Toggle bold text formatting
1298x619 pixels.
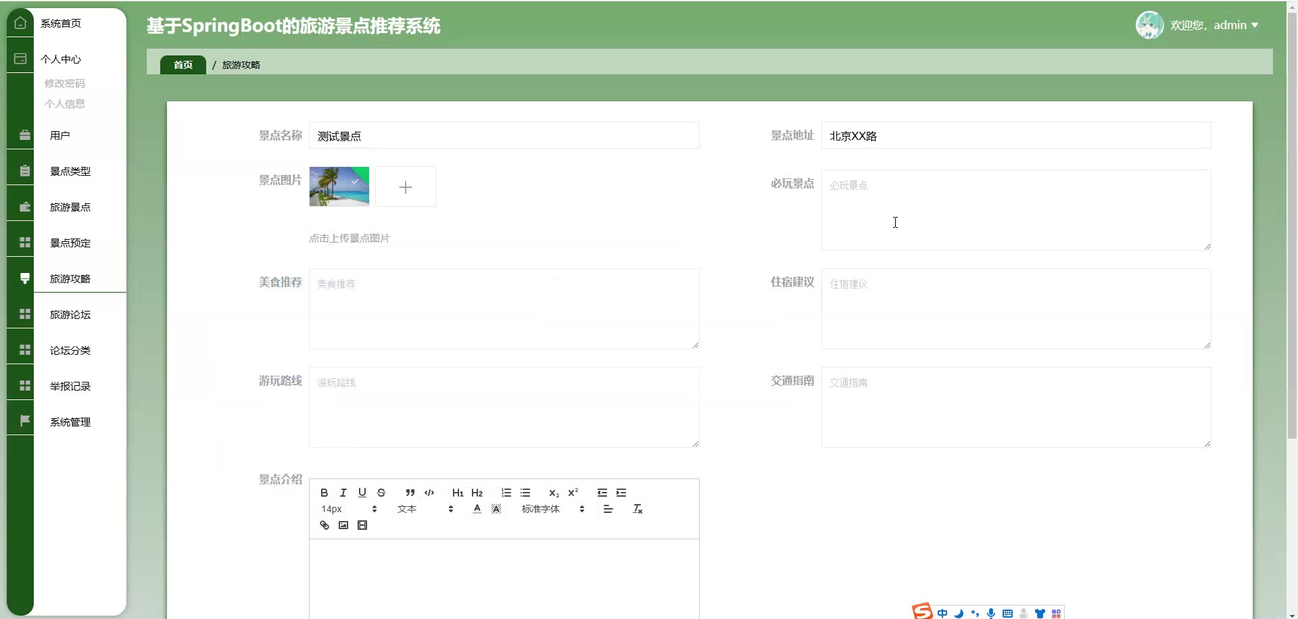(324, 493)
